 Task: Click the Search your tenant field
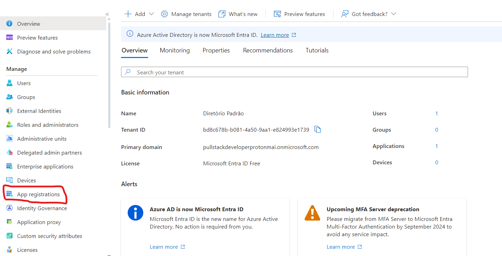[295, 72]
